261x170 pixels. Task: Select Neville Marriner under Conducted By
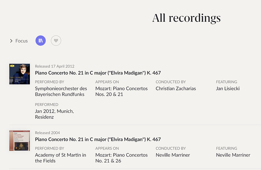[173, 155]
